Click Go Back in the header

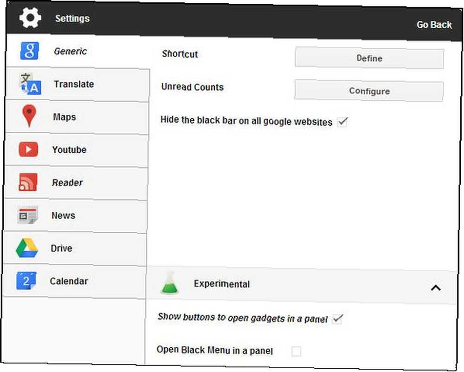click(x=434, y=25)
